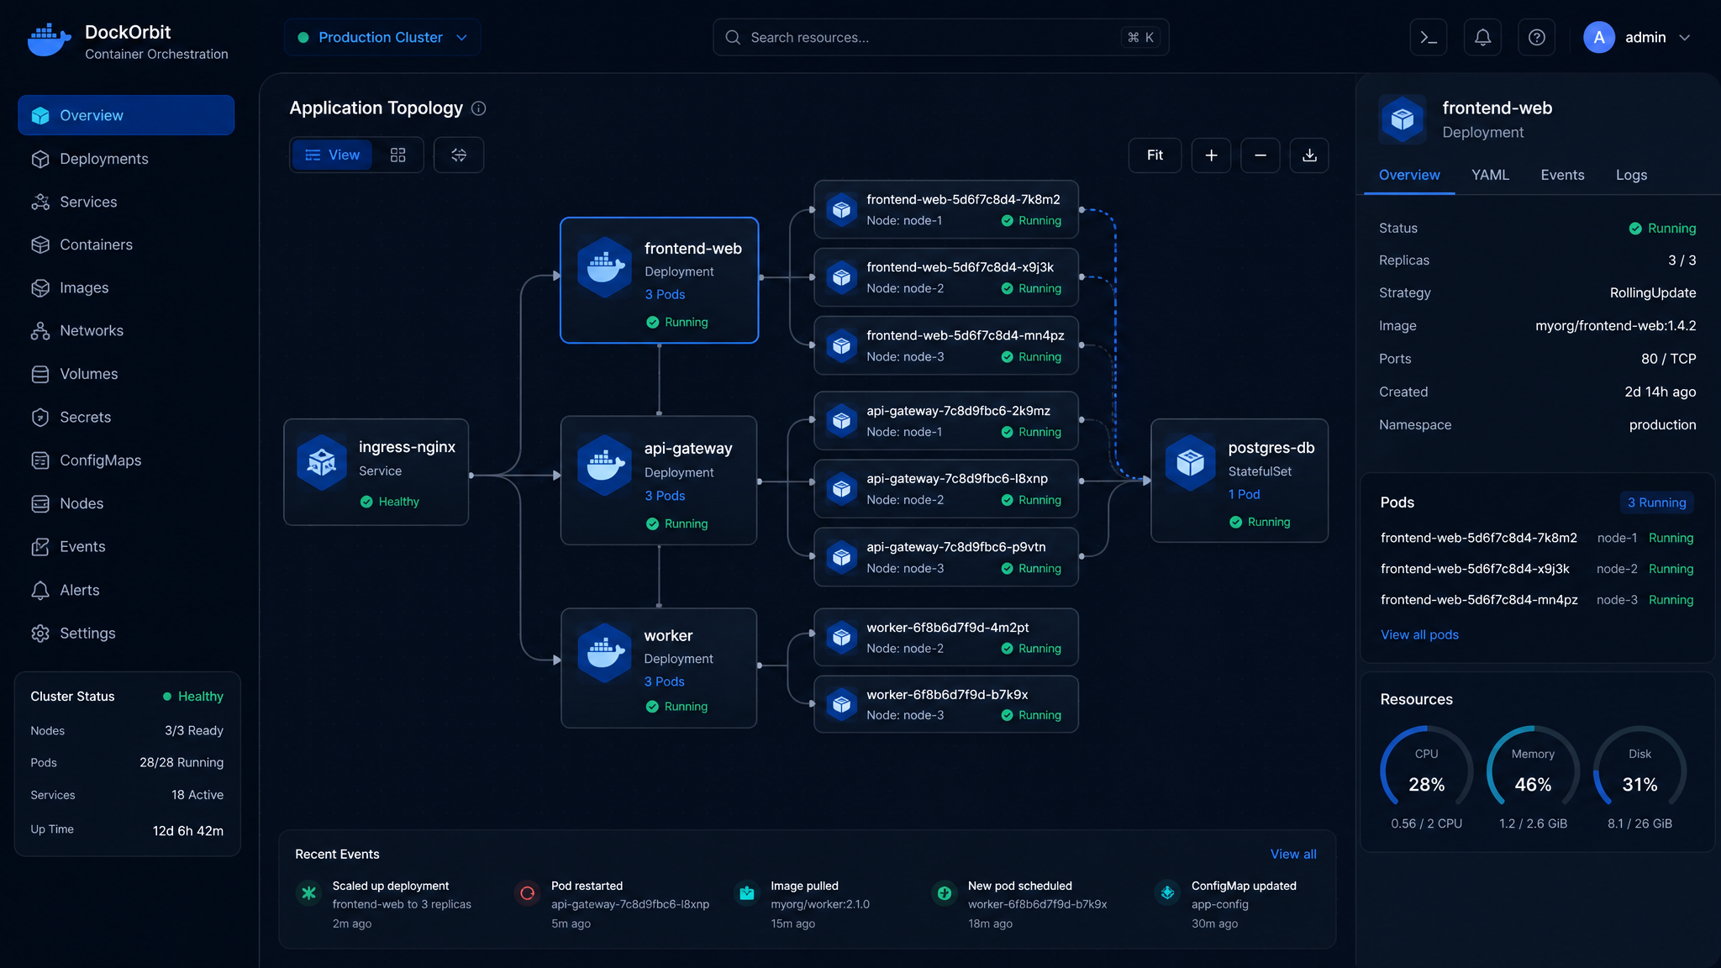Click the DockOrbit whale logo
Image resolution: width=1721 pixels, height=968 pixels.
(x=49, y=39)
